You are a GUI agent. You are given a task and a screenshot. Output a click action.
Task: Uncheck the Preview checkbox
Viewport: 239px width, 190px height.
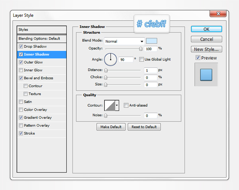pos(198,58)
